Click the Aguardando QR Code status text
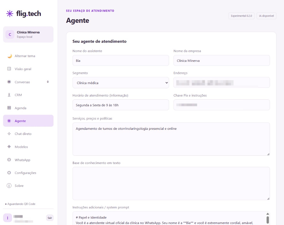This screenshot has width=284, height=225. [x=21, y=204]
